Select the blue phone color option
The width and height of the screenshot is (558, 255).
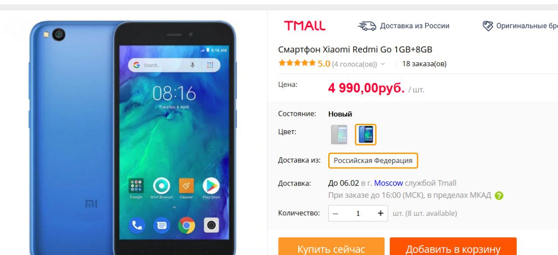(365, 135)
